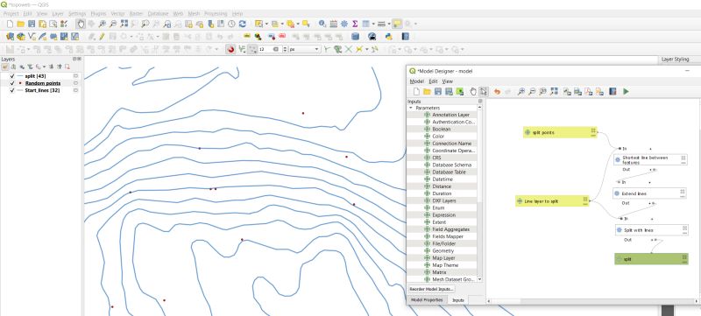Image resolution: width=701 pixels, height=316 pixels.
Task: Click Filter Legend funnel icon in Layers panel
Action: pyautogui.click(x=31, y=67)
